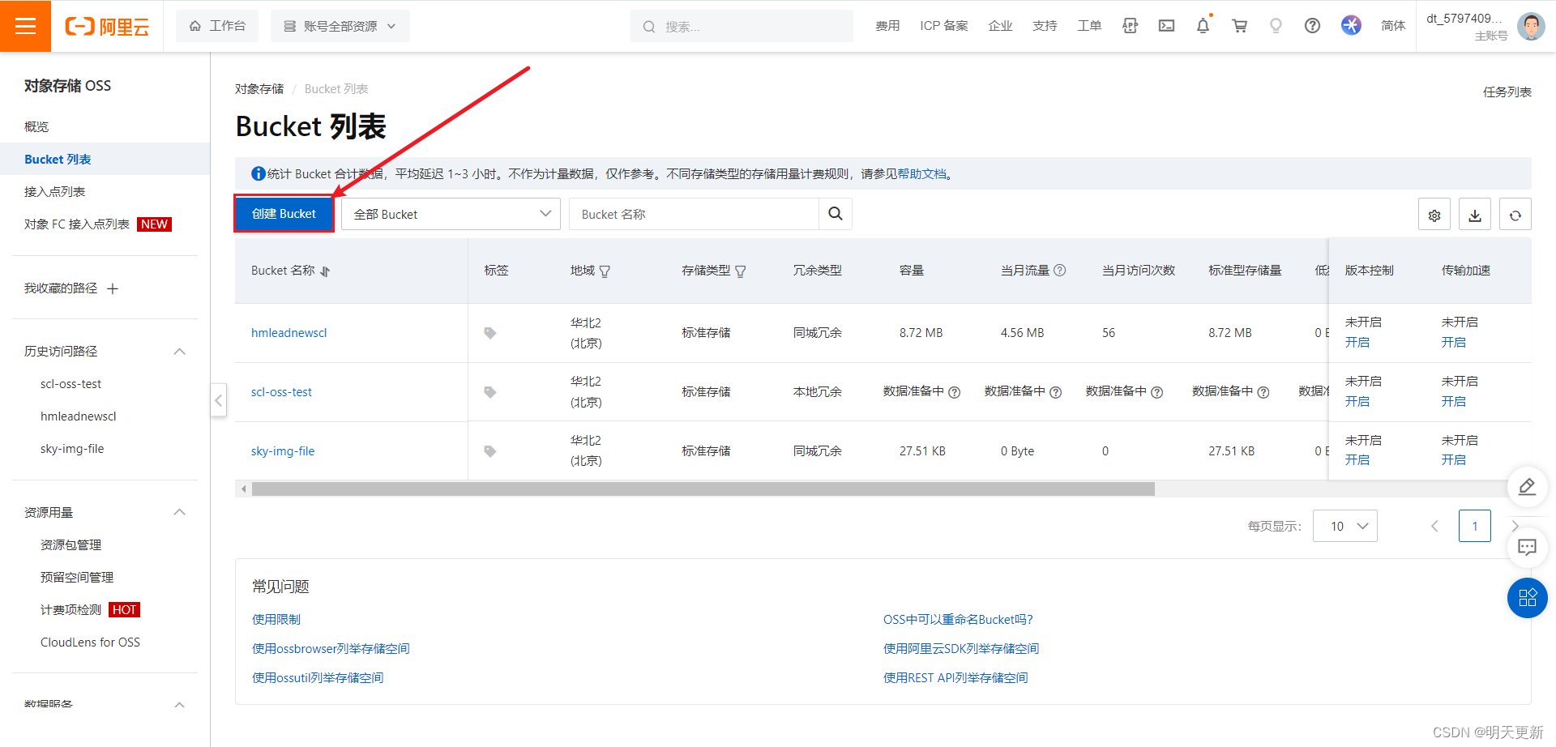Click 创建 Bucket button
Image resolution: width=1556 pixels, height=747 pixels.
(x=284, y=214)
